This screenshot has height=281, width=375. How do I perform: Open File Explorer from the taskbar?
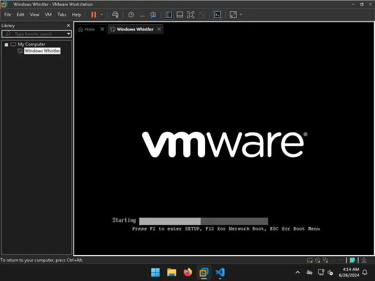point(172,272)
